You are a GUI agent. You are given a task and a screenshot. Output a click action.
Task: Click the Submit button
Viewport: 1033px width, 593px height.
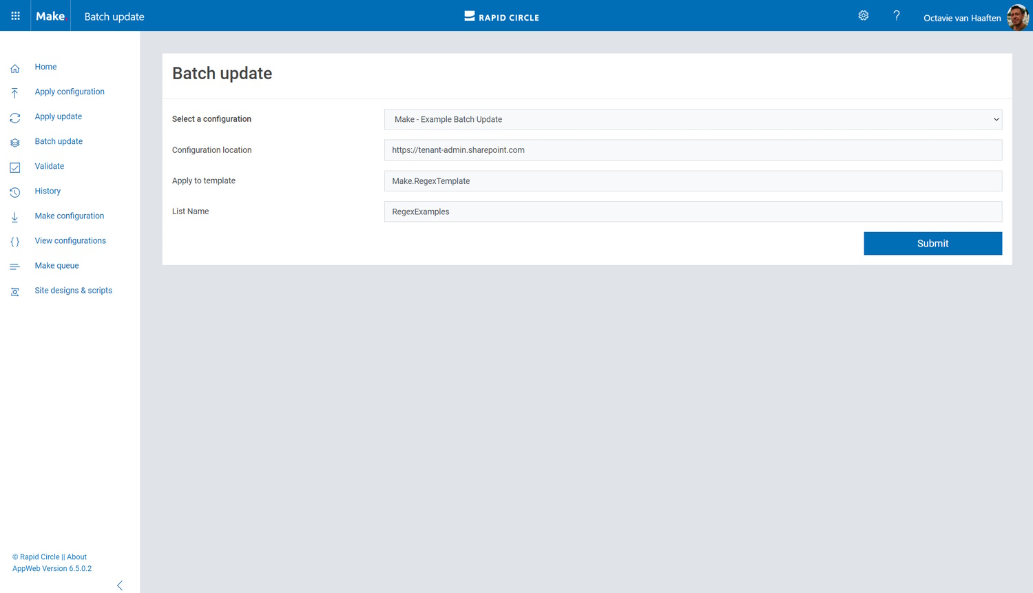933,243
